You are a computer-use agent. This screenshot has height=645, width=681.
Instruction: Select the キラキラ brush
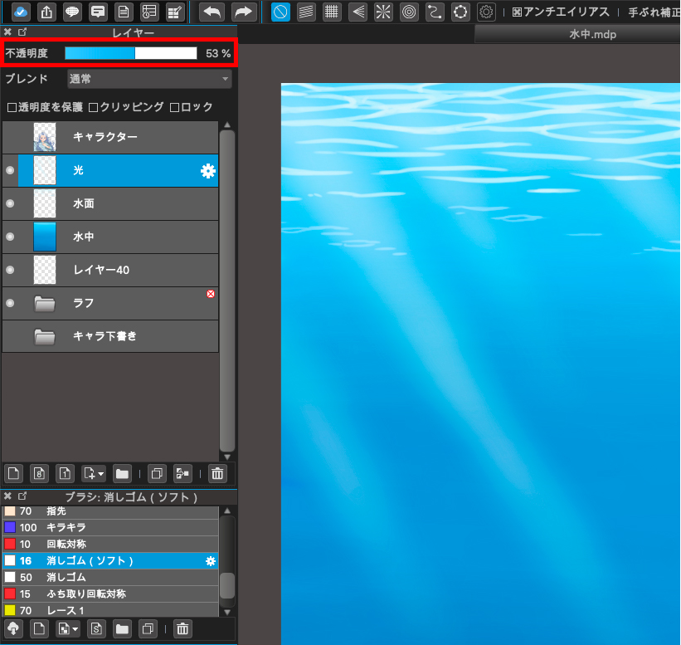(66, 527)
